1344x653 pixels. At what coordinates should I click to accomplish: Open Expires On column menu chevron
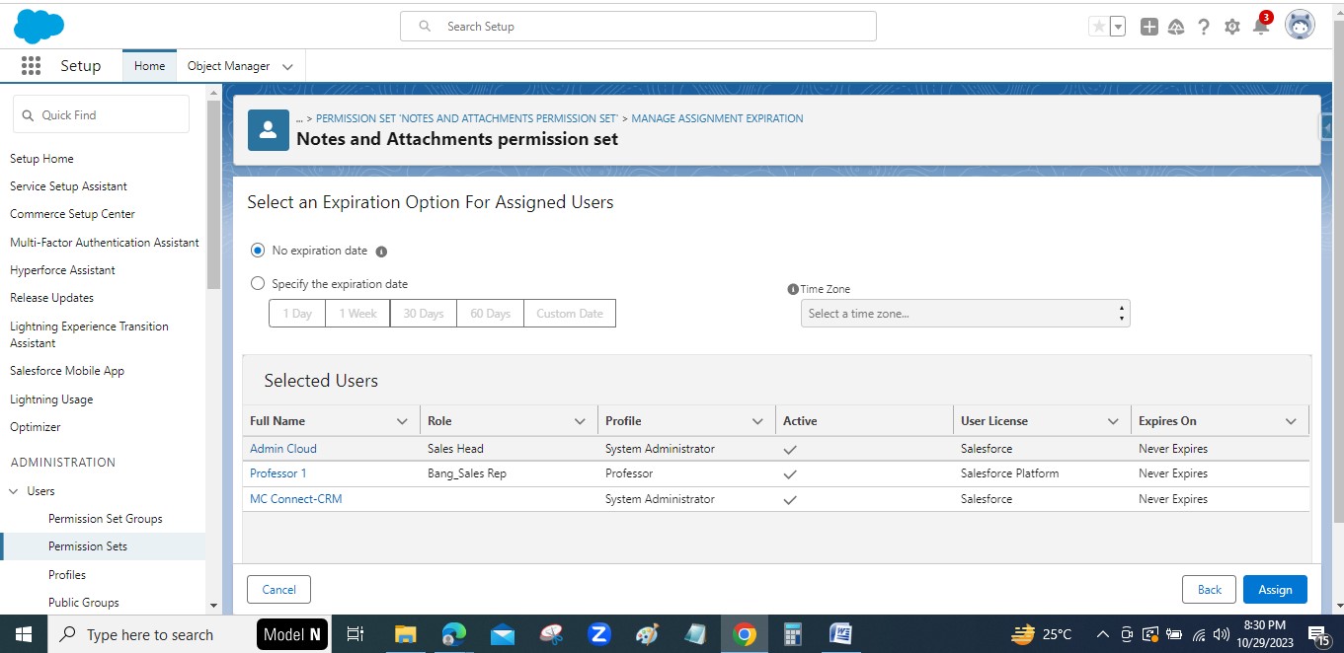[1291, 421]
